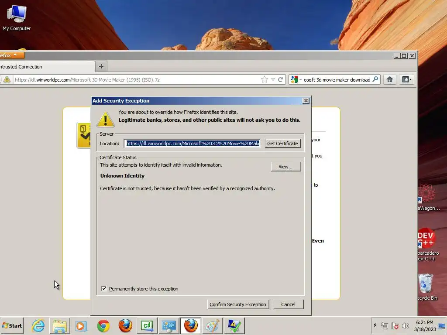Click the search magnifier icon
The height and width of the screenshot is (335, 447).
click(x=375, y=79)
